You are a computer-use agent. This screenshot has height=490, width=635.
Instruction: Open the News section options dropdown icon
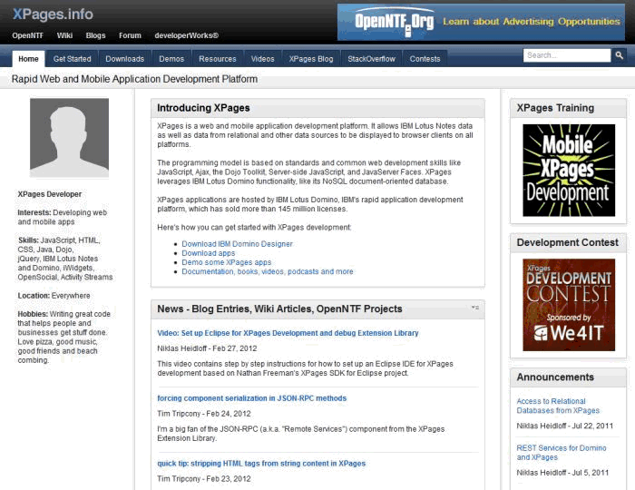475,308
